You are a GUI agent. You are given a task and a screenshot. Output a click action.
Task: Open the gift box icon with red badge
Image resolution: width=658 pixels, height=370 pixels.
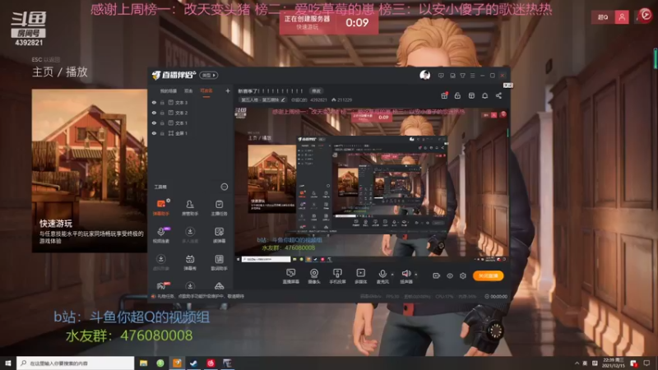click(444, 95)
